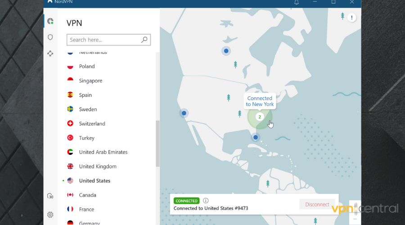Select United States from country list
The height and width of the screenshot is (225, 405).
(94, 180)
